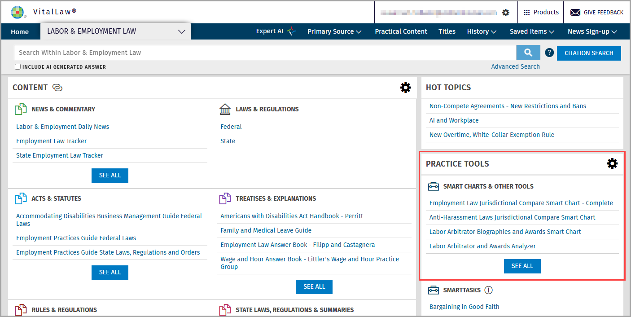Click the Smart Charts toolbox icon

[x=433, y=186]
